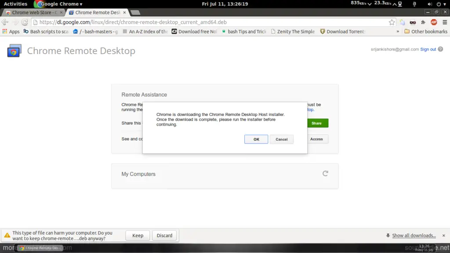Discard the downloaded .deb file
This screenshot has height=253, width=450.
click(164, 235)
